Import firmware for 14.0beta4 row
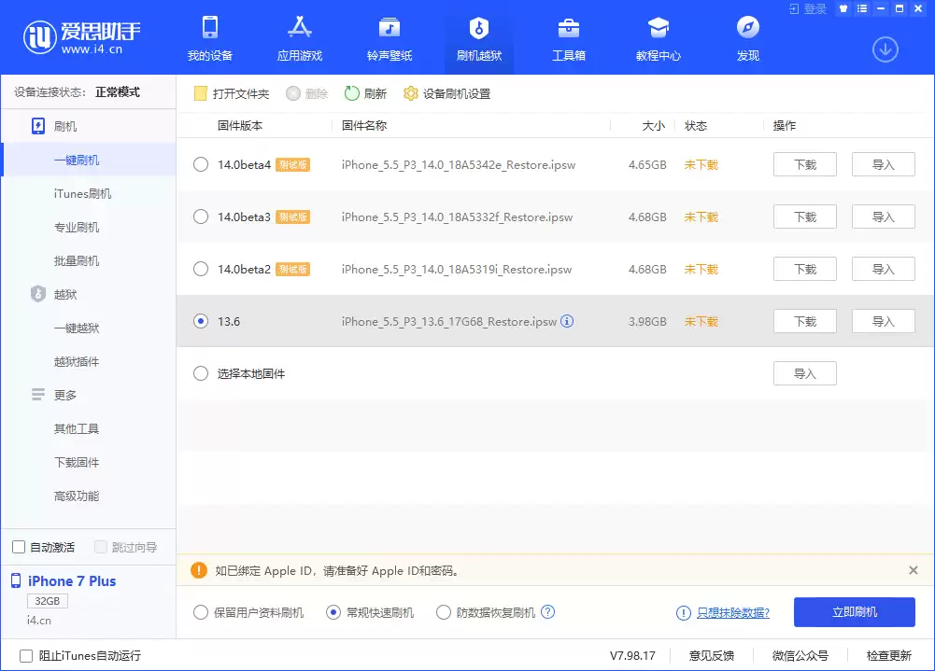The image size is (935, 671). click(x=883, y=164)
